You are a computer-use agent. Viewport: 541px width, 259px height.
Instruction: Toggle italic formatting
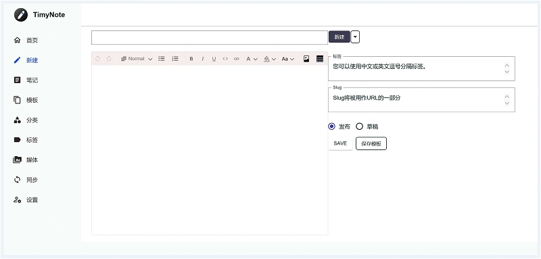click(202, 59)
